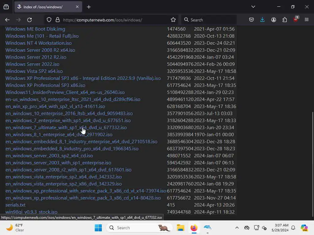Image resolution: width=314 pixels, height=235 pixels.
Task: Download Windows ME Boot Disk.img
Action: pyautogui.click(x=35, y=29)
